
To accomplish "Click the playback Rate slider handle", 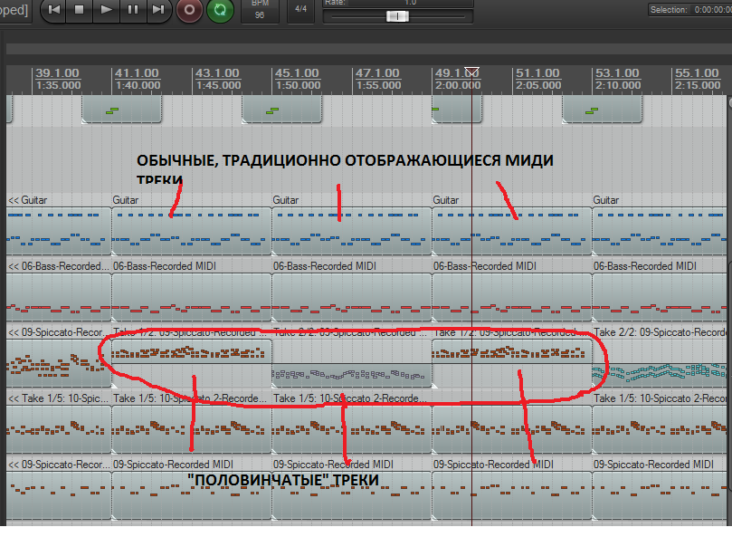I will [x=397, y=16].
